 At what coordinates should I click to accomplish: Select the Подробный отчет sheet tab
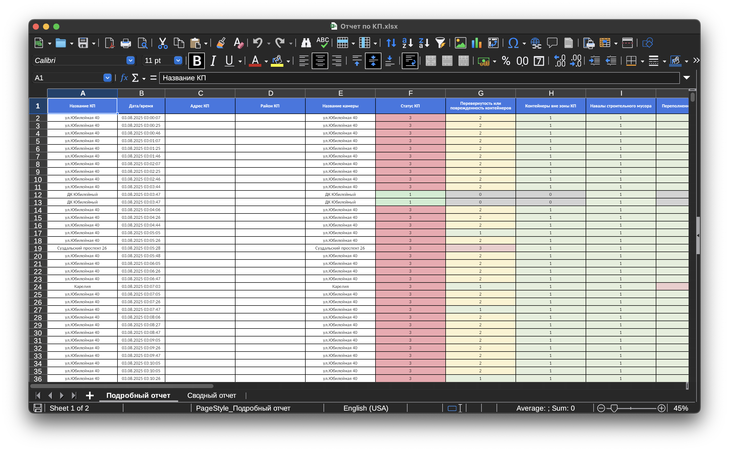point(138,395)
